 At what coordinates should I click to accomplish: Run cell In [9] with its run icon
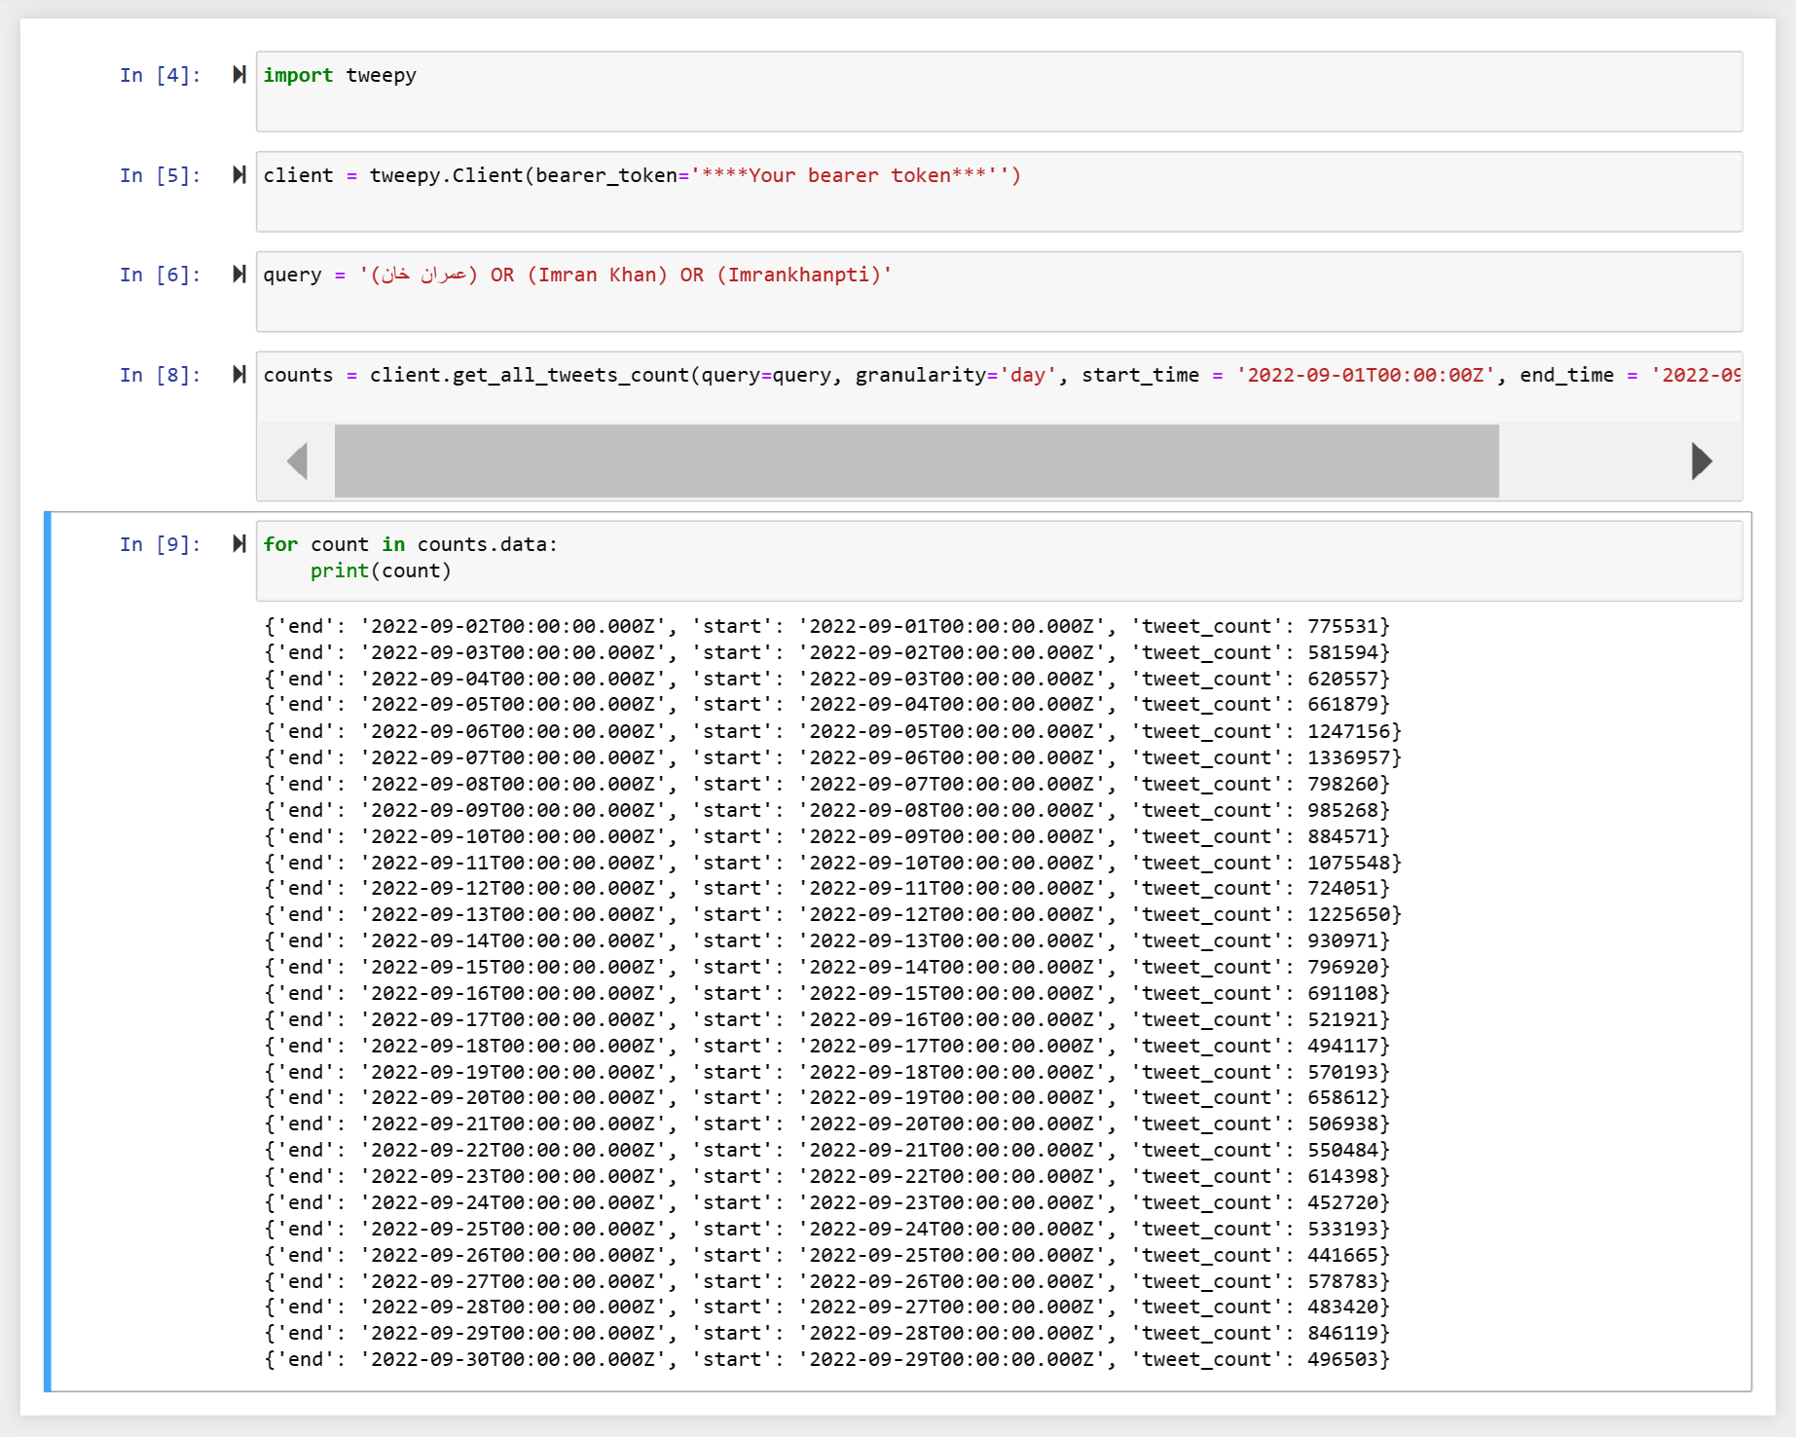(239, 544)
